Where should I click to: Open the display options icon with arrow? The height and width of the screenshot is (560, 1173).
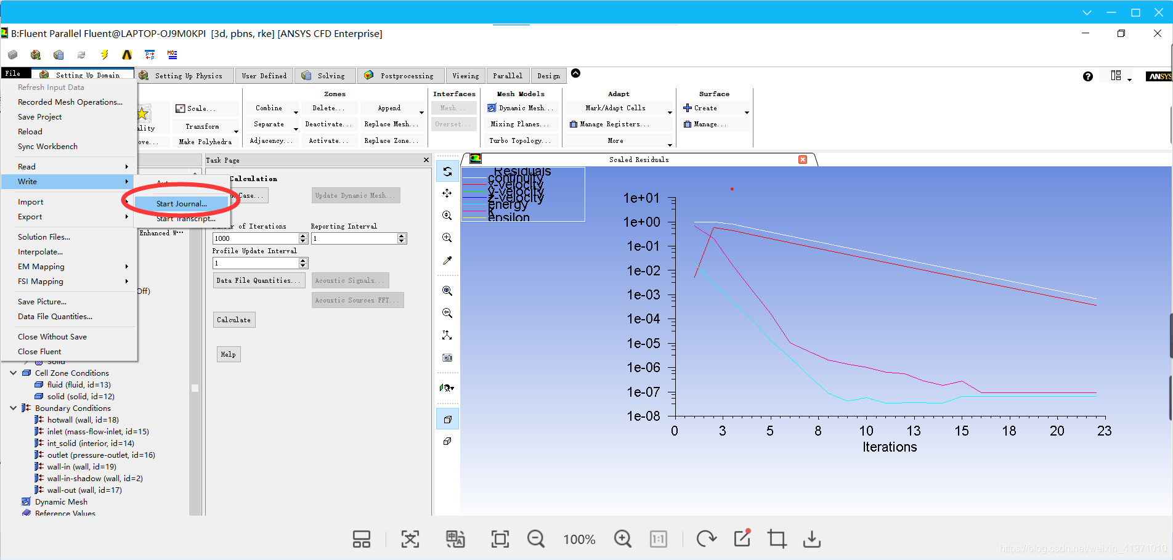pyautogui.click(x=447, y=388)
